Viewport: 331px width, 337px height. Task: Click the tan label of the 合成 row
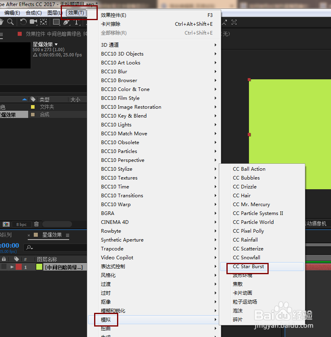[x=33, y=115]
